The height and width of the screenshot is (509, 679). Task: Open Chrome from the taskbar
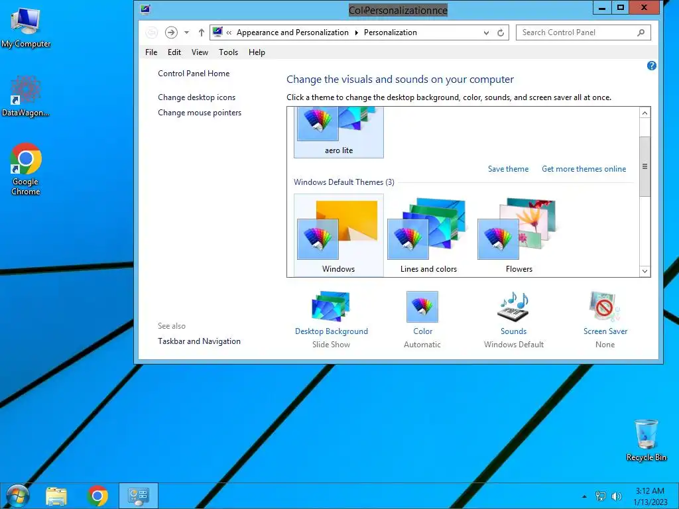97,496
